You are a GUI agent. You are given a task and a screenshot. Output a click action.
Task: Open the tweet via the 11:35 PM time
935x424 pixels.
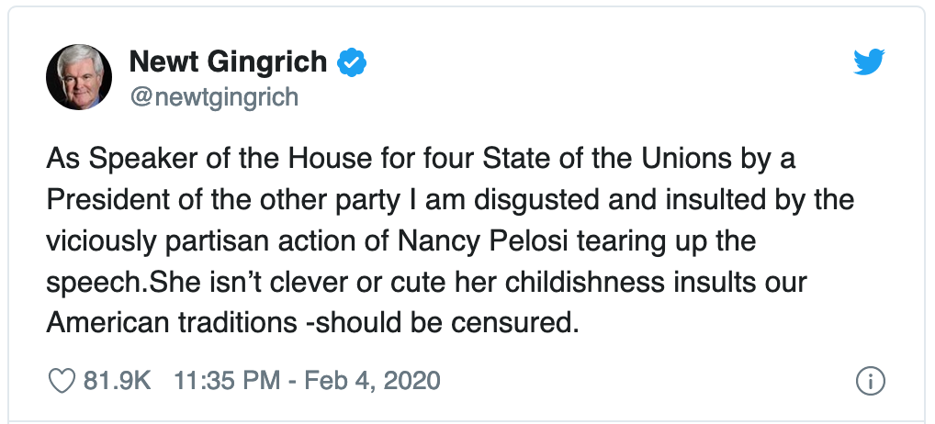pyautogui.click(x=227, y=381)
